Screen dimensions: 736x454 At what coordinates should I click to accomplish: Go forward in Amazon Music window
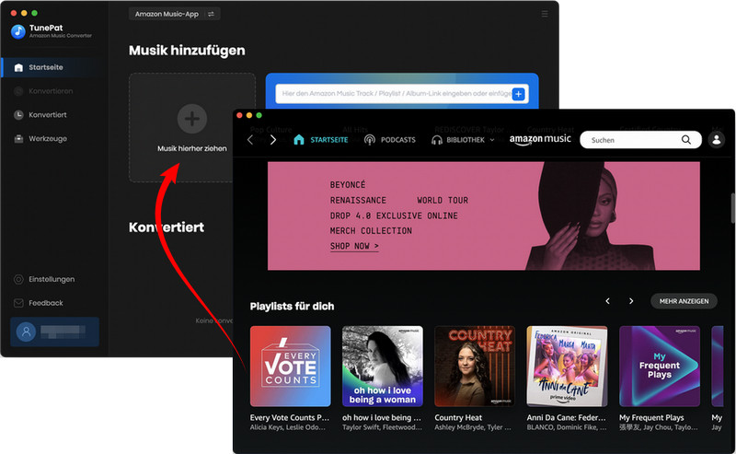pos(272,140)
